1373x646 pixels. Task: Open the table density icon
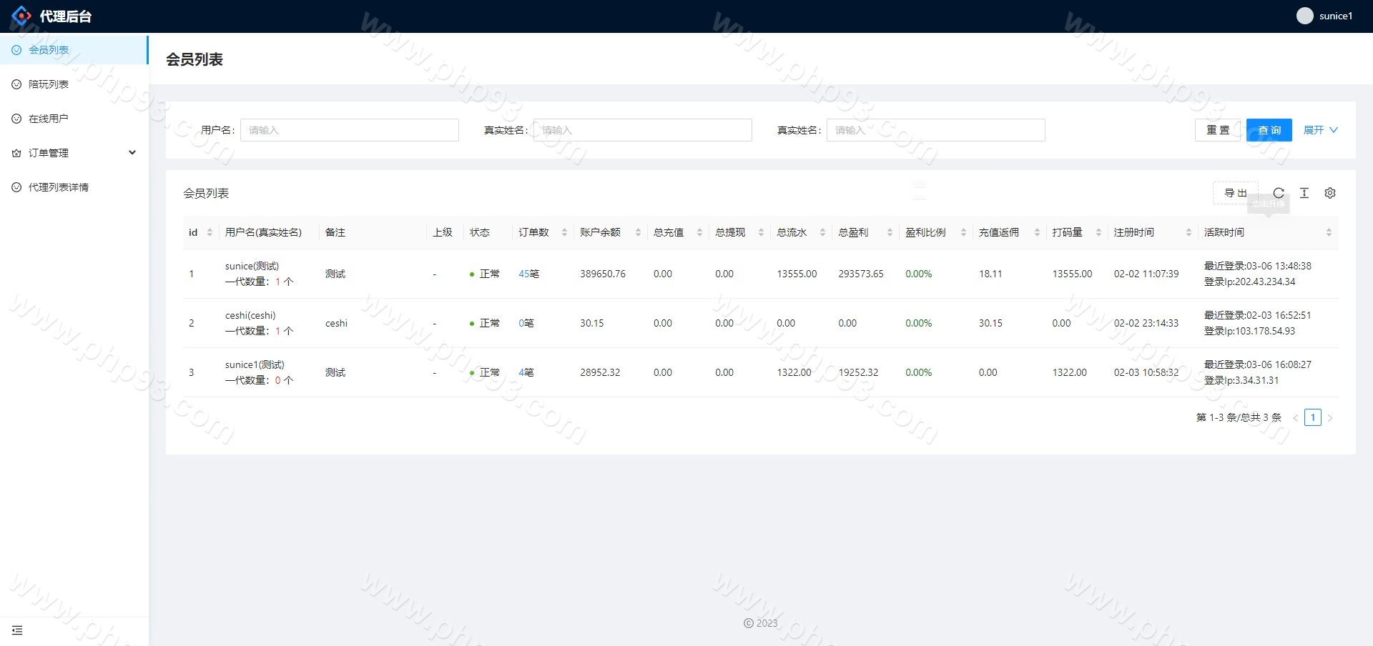click(x=1304, y=193)
